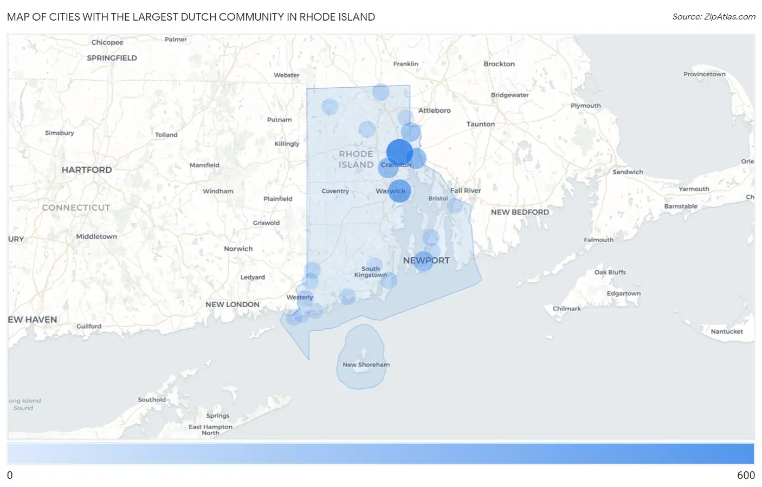Click the Coventry map label
The width and height of the screenshot is (762, 487).
[x=335, y=191]
